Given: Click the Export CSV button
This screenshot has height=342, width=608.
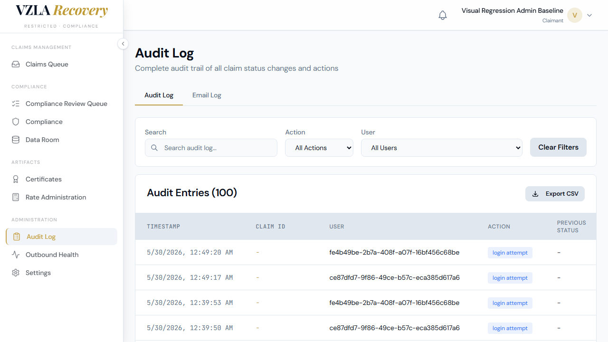Looking at the screenshot, I should coord(555,194).
